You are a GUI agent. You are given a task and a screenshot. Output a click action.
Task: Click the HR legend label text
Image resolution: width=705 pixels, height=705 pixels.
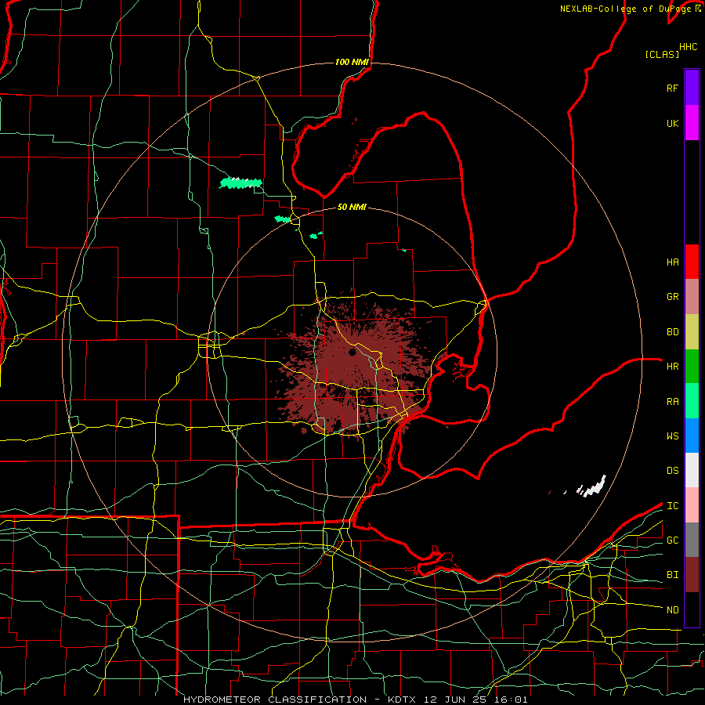[x=672, y=367]
